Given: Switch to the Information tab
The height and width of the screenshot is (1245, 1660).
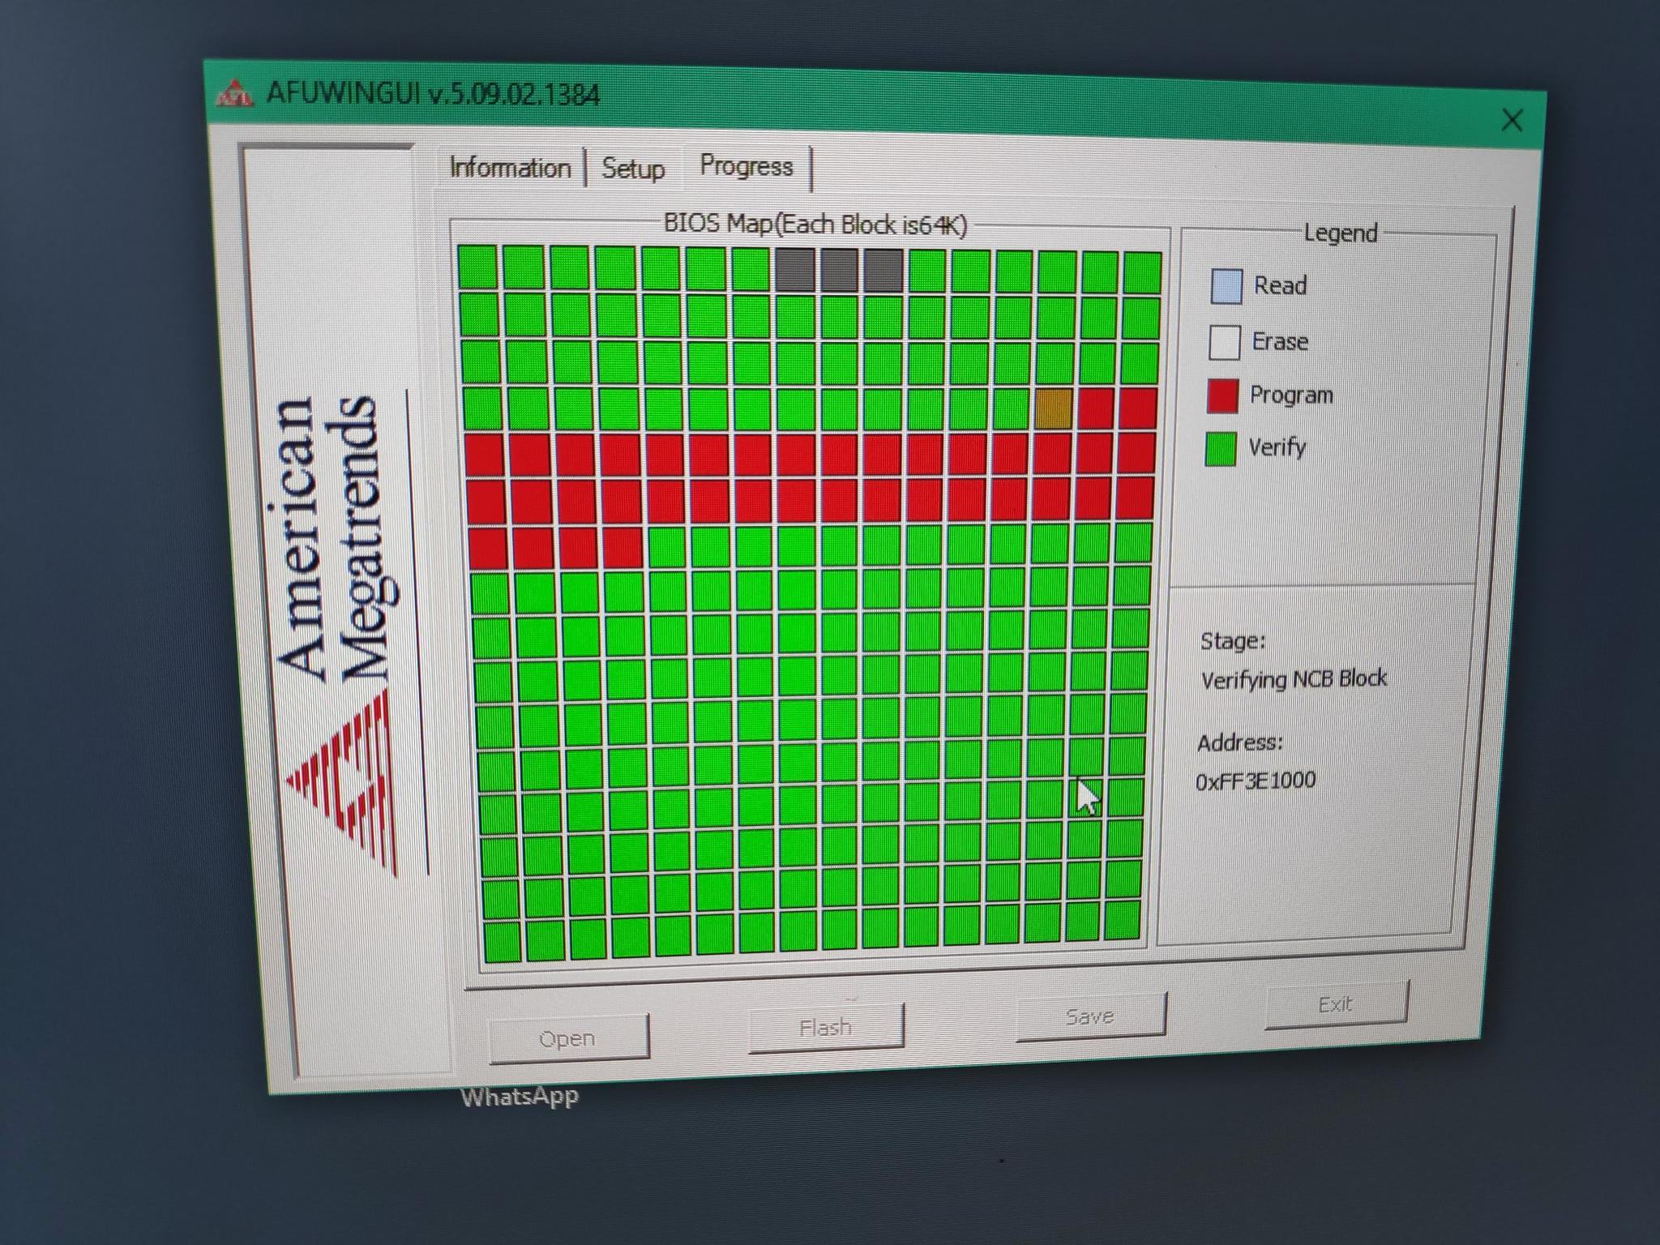Looking at the screenshot, I should (x=510, y=168).
